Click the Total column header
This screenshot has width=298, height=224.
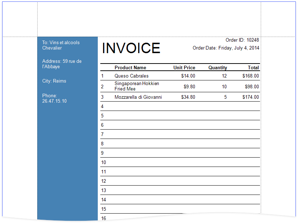[x=253, y=67]
